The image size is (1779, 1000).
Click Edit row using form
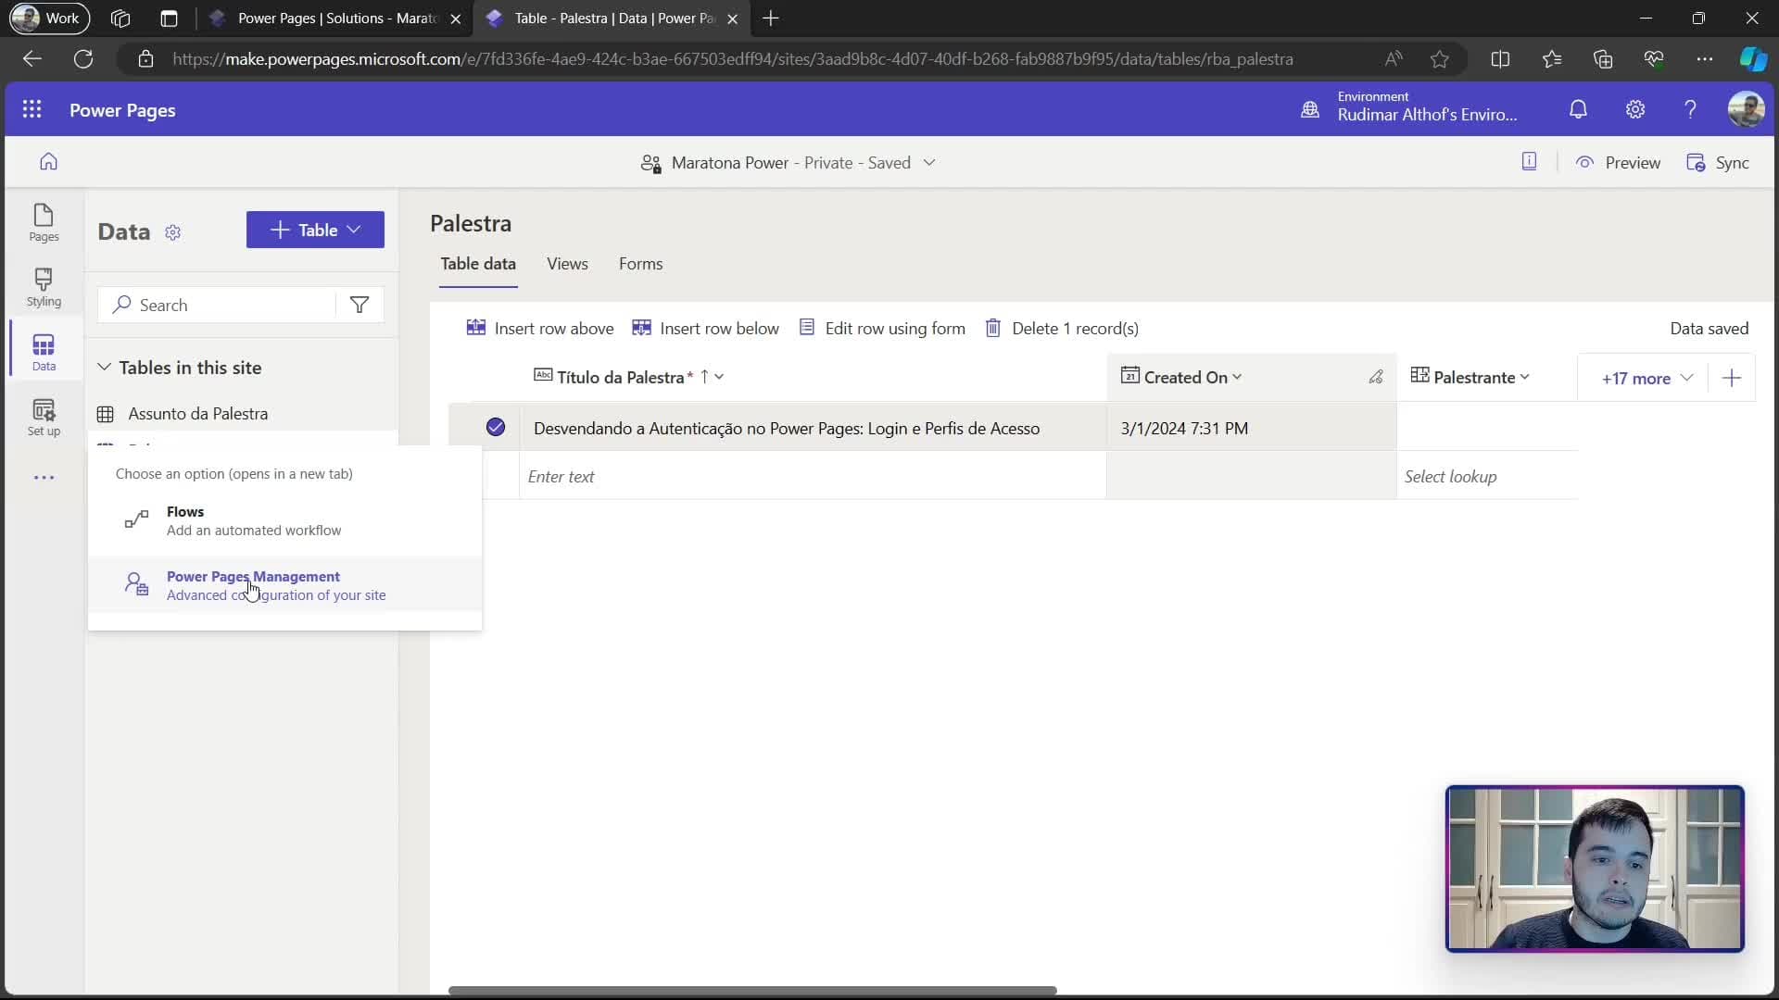tap(882, 329)
